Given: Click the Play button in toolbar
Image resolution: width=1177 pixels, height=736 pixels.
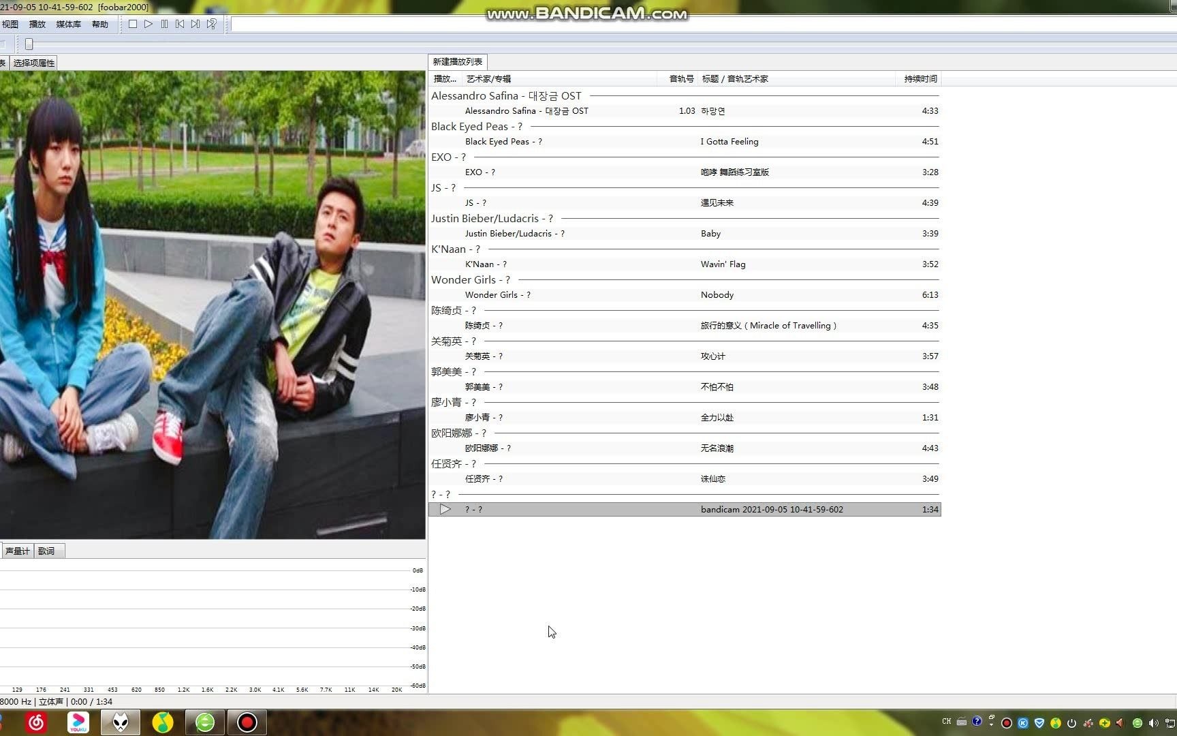Looking at the screenshot, I should [x=148, y=24].
